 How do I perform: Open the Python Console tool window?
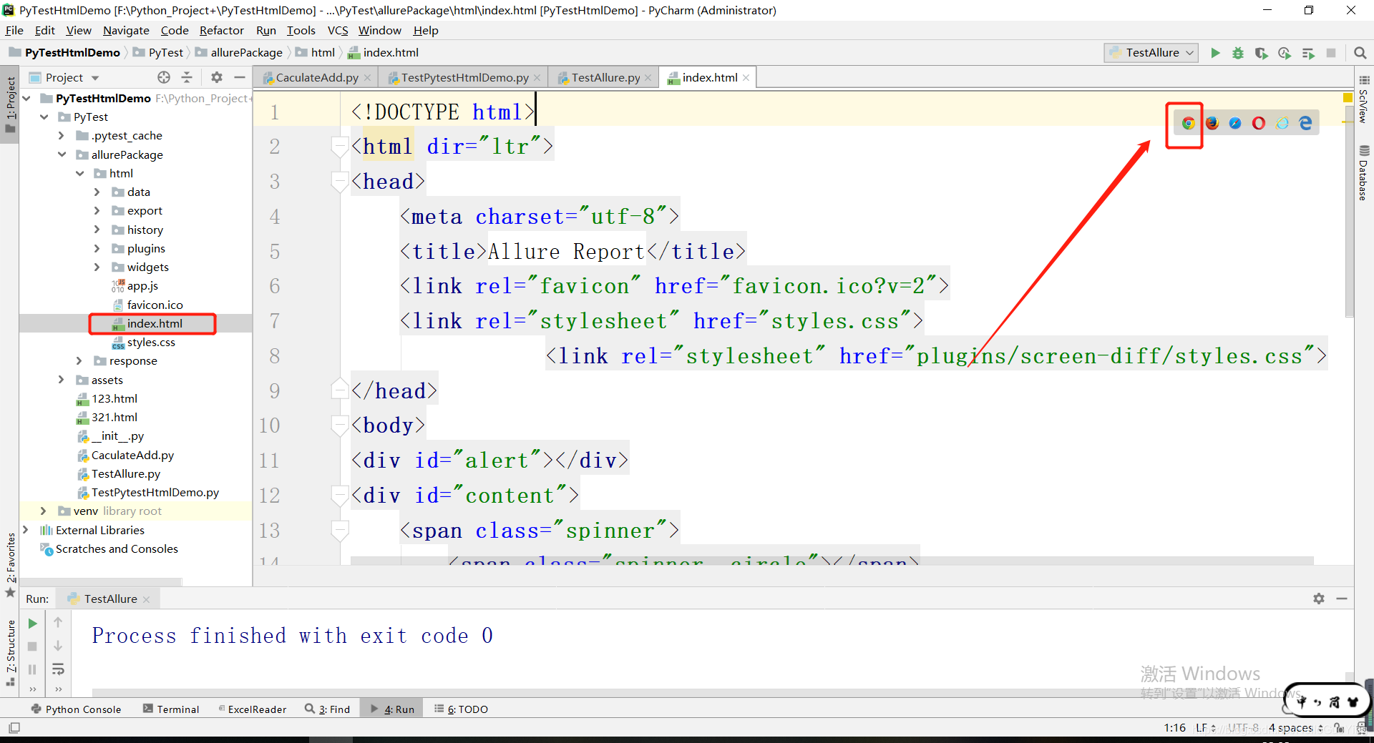pyautogui.click(x=77, y=709)
